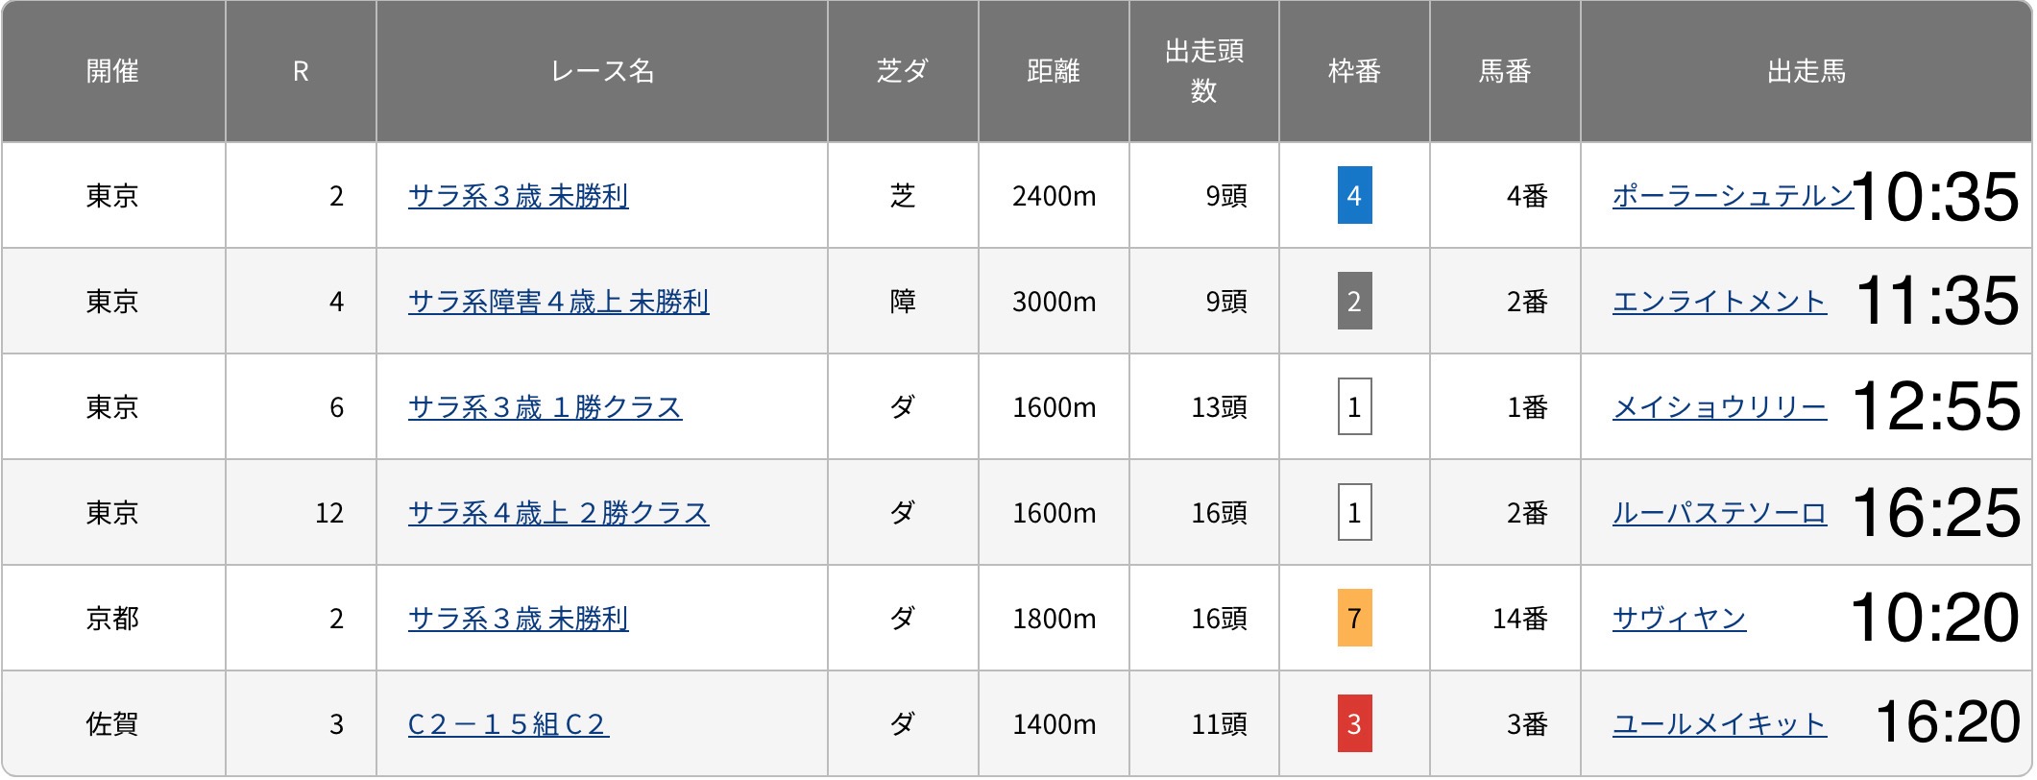Image resolution: width=2037 pixels, height=780 pixels.
Task: Click horse name ユールメイキット
Action: [x=1719, y=724]
